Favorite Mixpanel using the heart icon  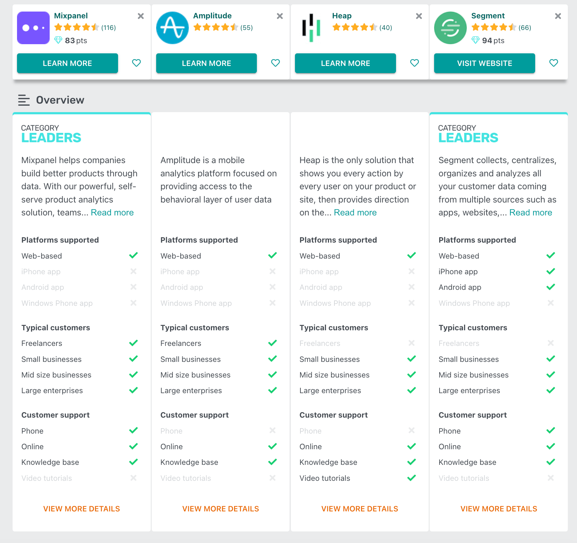136,63
